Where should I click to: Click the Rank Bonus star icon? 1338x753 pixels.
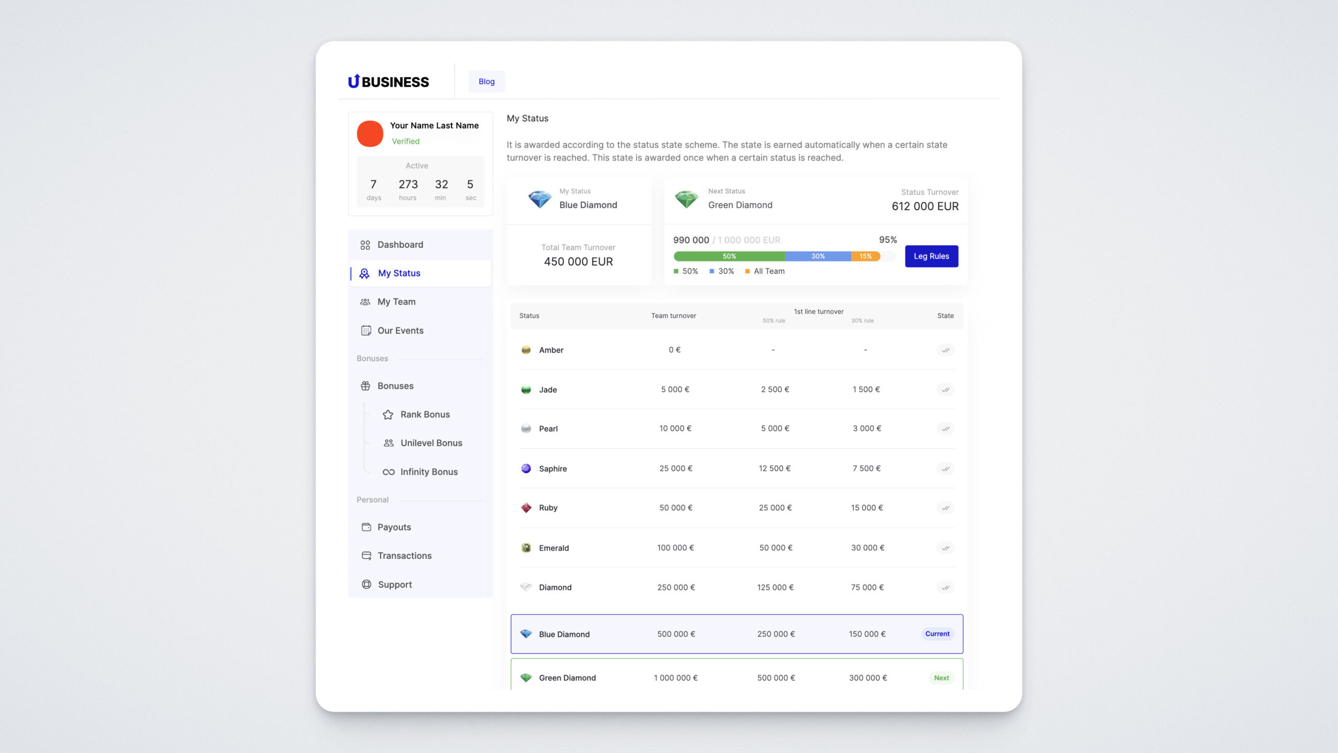[388, 415]
